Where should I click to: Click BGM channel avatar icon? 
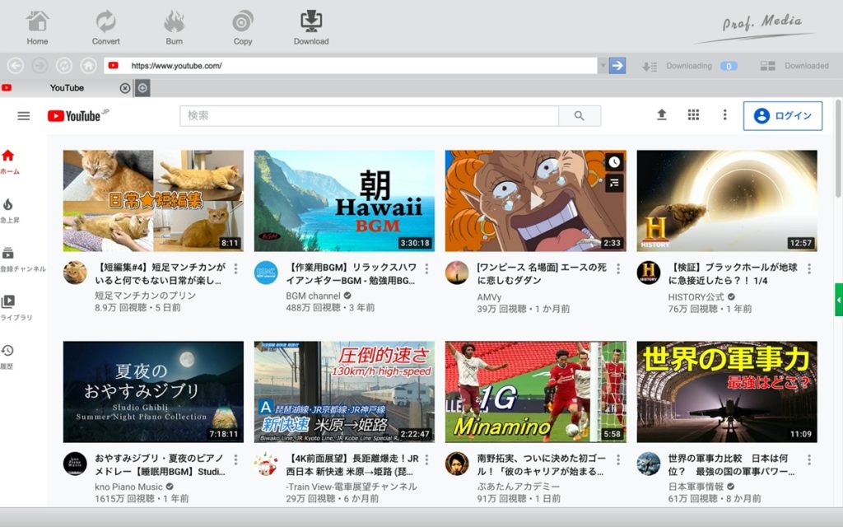pos(266,273)
